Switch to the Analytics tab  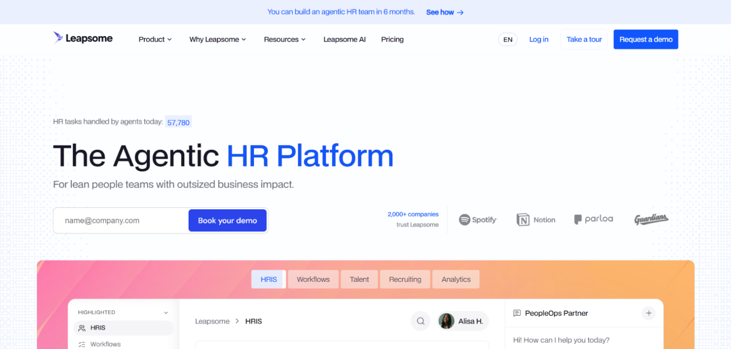(x=456, y=279)
